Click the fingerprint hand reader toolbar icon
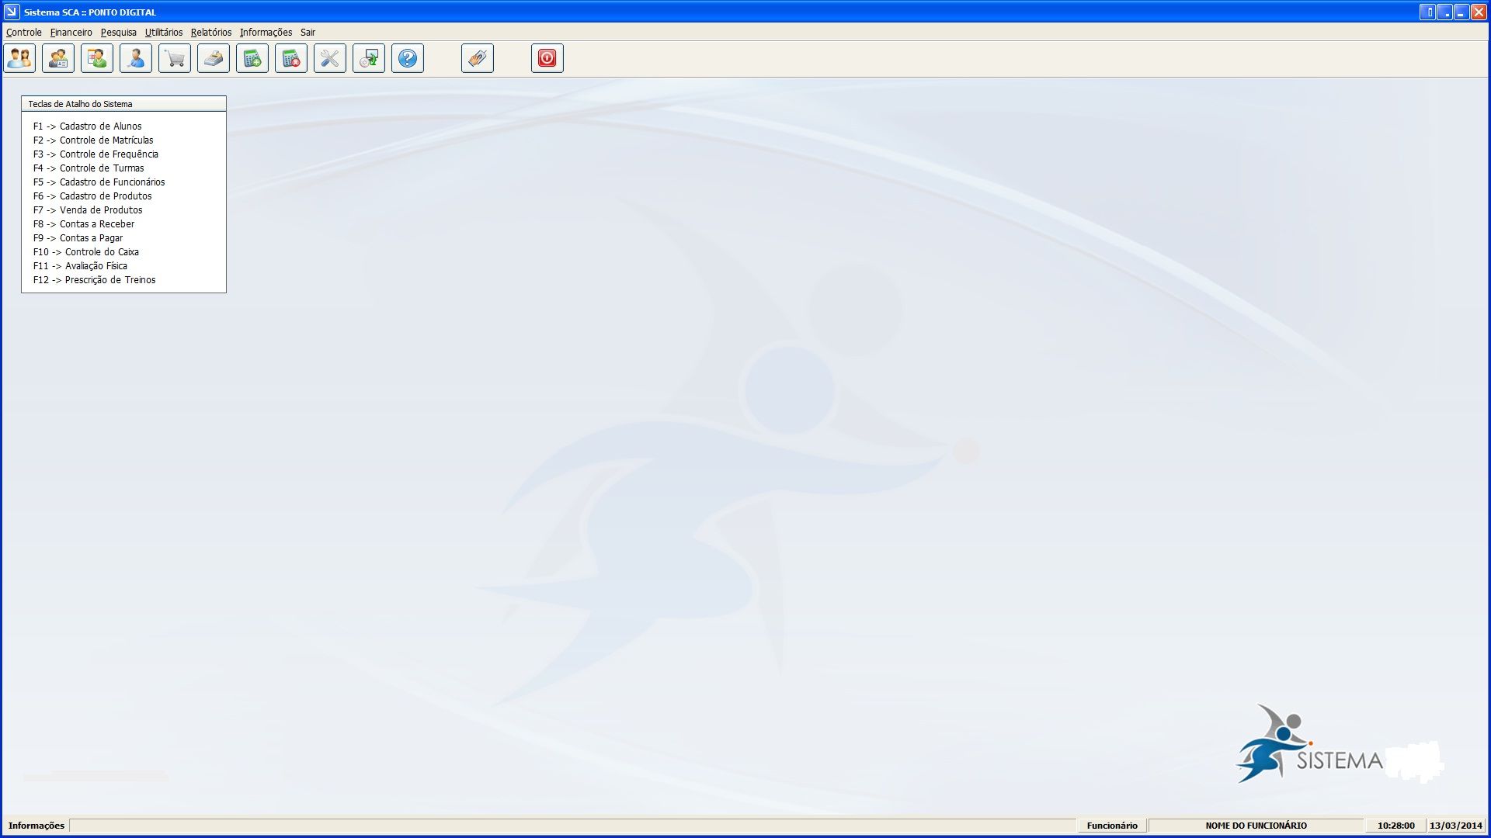 click(478, 58)
